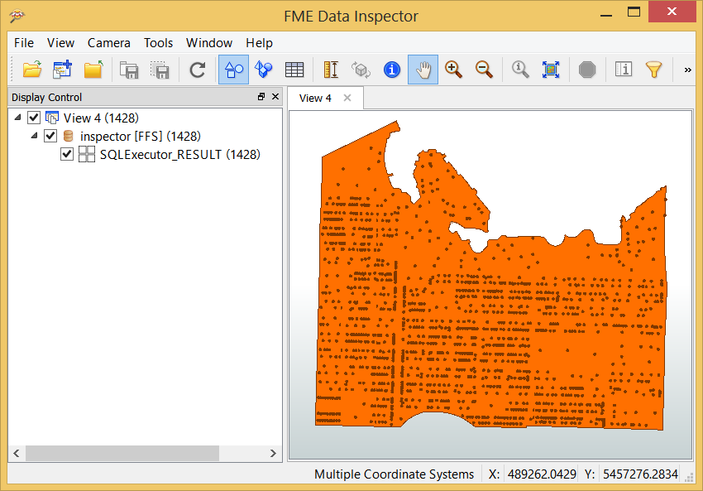Activate the Zoom In tool
Image resolution: width=703 pixels, height=491 pixels.
click(x=453, y=70)
